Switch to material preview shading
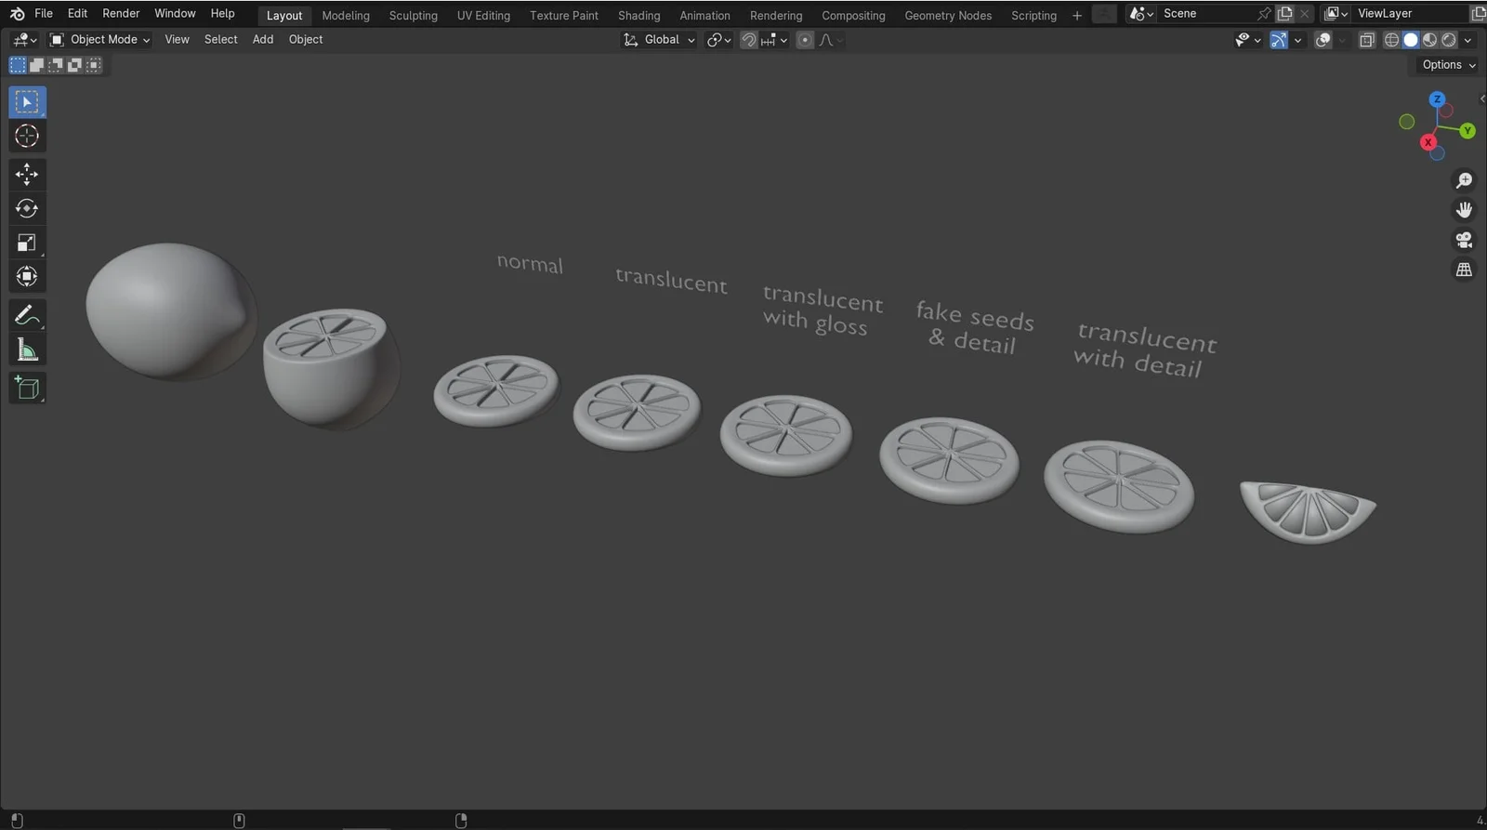The width and height of the screenshot is (1487, 830). tap(1429, 40)
